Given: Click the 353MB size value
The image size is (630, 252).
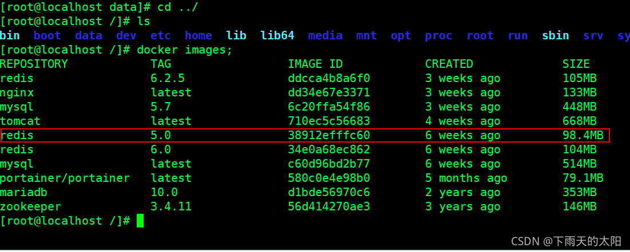Looking at the screenshot, I should 580,193.
